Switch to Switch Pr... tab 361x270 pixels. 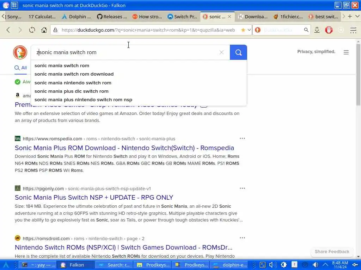(x=182, y=17)
